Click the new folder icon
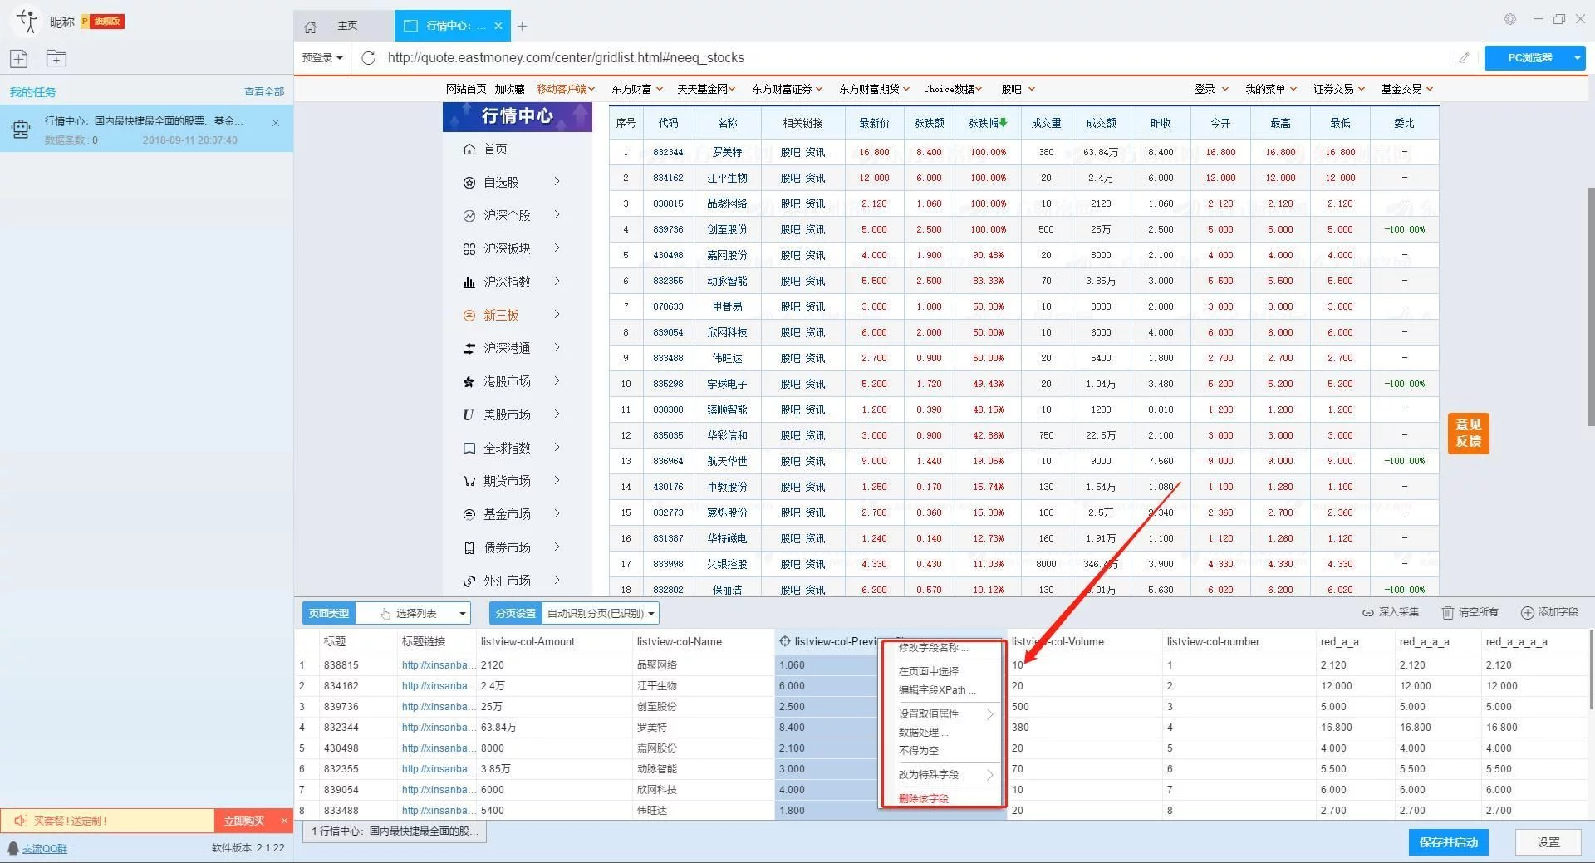The width and height of the screenshot is (1595, 863). pos(56,58)
